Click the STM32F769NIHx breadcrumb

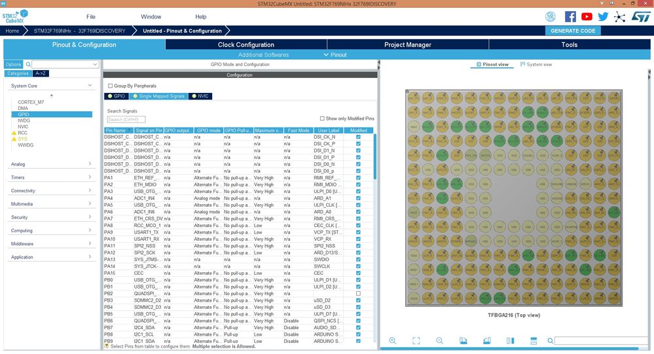pyautogui.click(x=80, y=31)
